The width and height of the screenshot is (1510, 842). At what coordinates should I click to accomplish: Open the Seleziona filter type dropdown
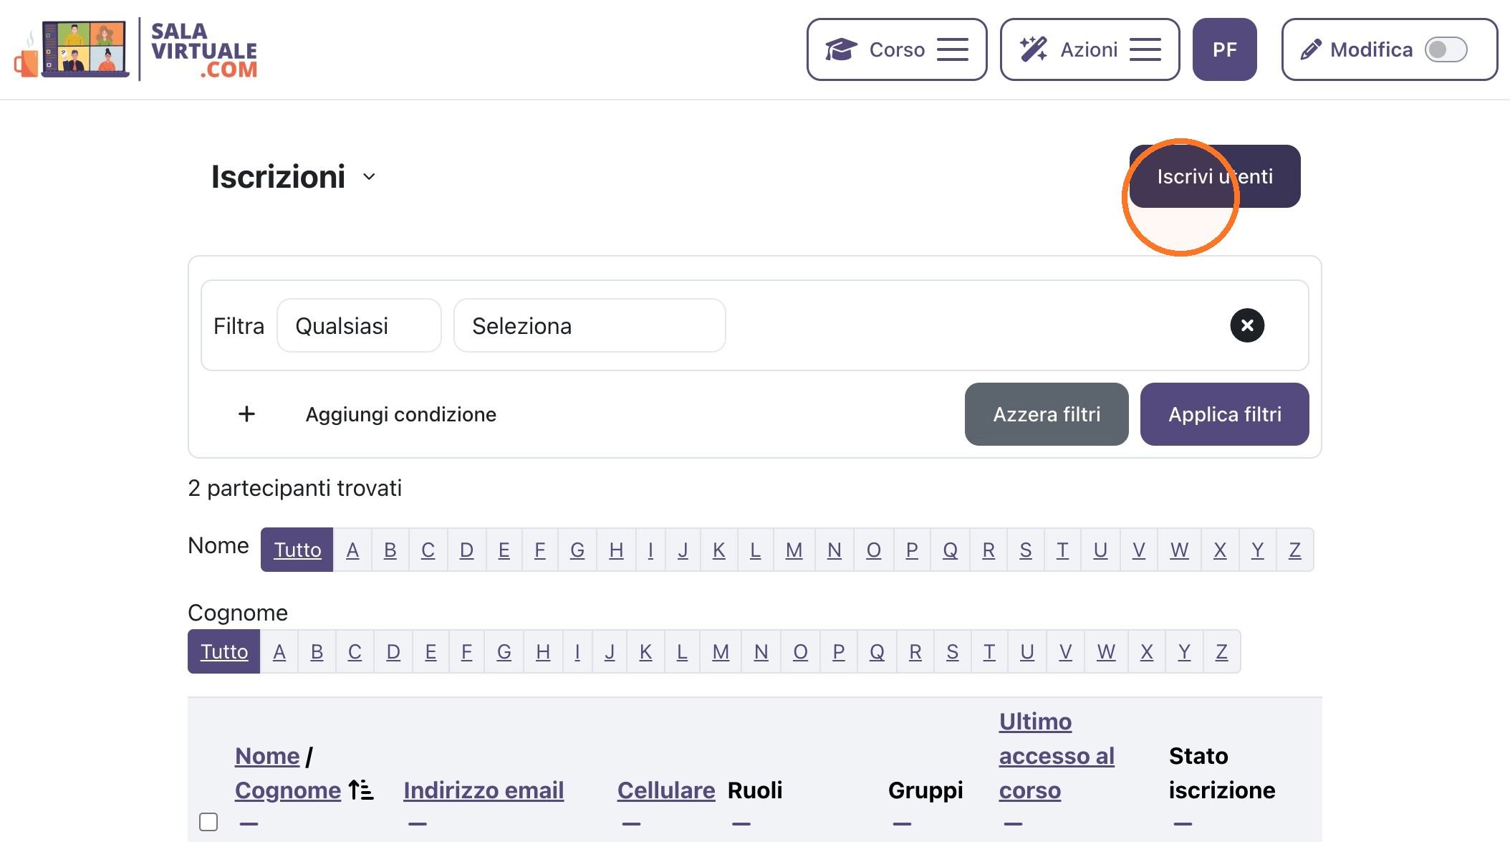tap(590, 325)
